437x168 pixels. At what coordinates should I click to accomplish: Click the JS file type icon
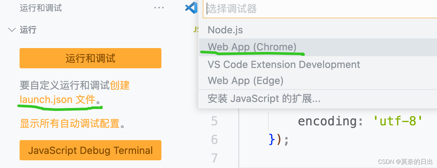click(196, 30)
